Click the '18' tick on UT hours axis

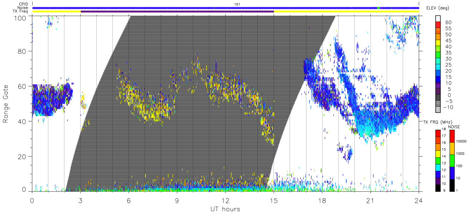[x=322, y=200]
